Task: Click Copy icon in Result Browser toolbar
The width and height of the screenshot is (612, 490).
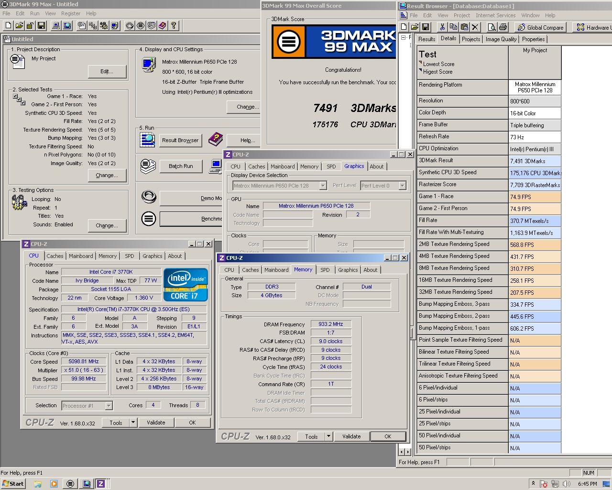Action: click(x=453, y=27)
